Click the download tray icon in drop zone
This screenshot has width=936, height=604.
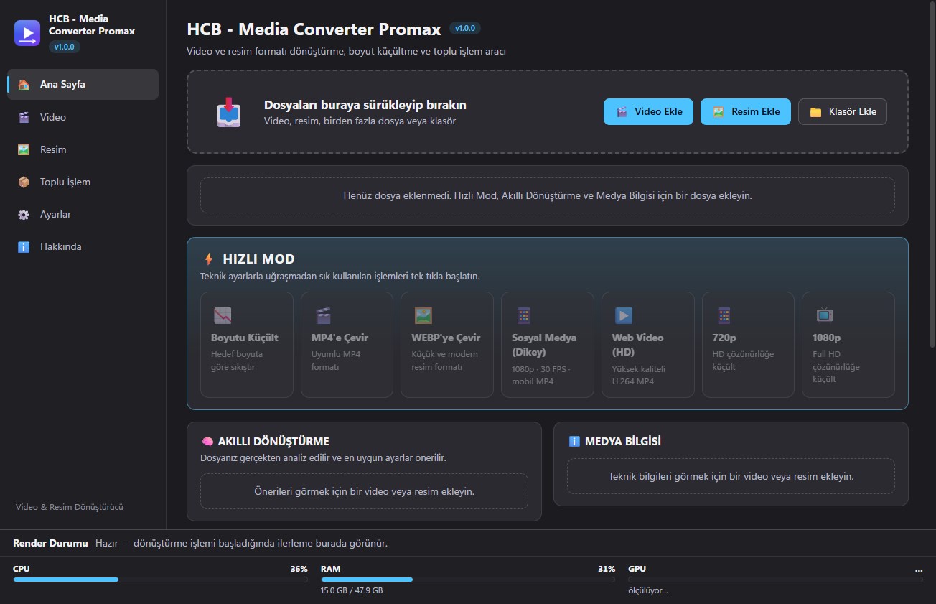click(x=229, y=112)
